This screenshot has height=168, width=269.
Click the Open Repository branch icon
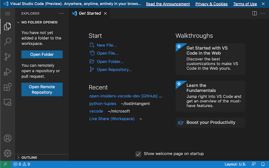[x=91, y=70]
